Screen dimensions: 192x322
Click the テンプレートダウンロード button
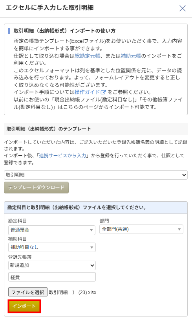coord(36,188)
